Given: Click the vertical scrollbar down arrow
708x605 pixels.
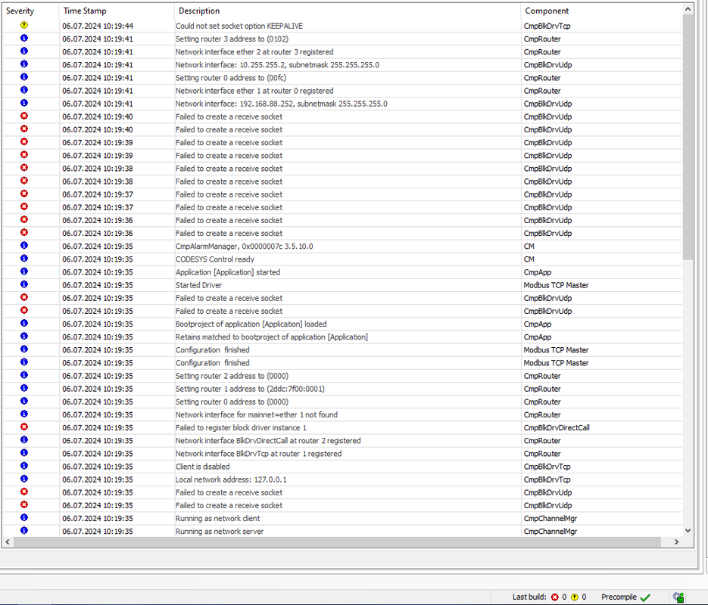Looking at the screenshot, I should pos(688,531).
